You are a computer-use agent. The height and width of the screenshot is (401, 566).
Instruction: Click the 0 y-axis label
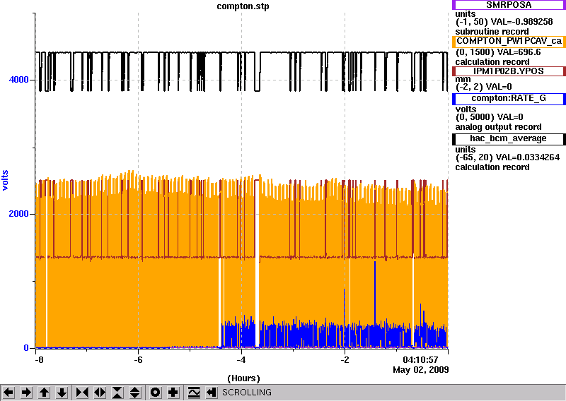click(x=26, y=347)
